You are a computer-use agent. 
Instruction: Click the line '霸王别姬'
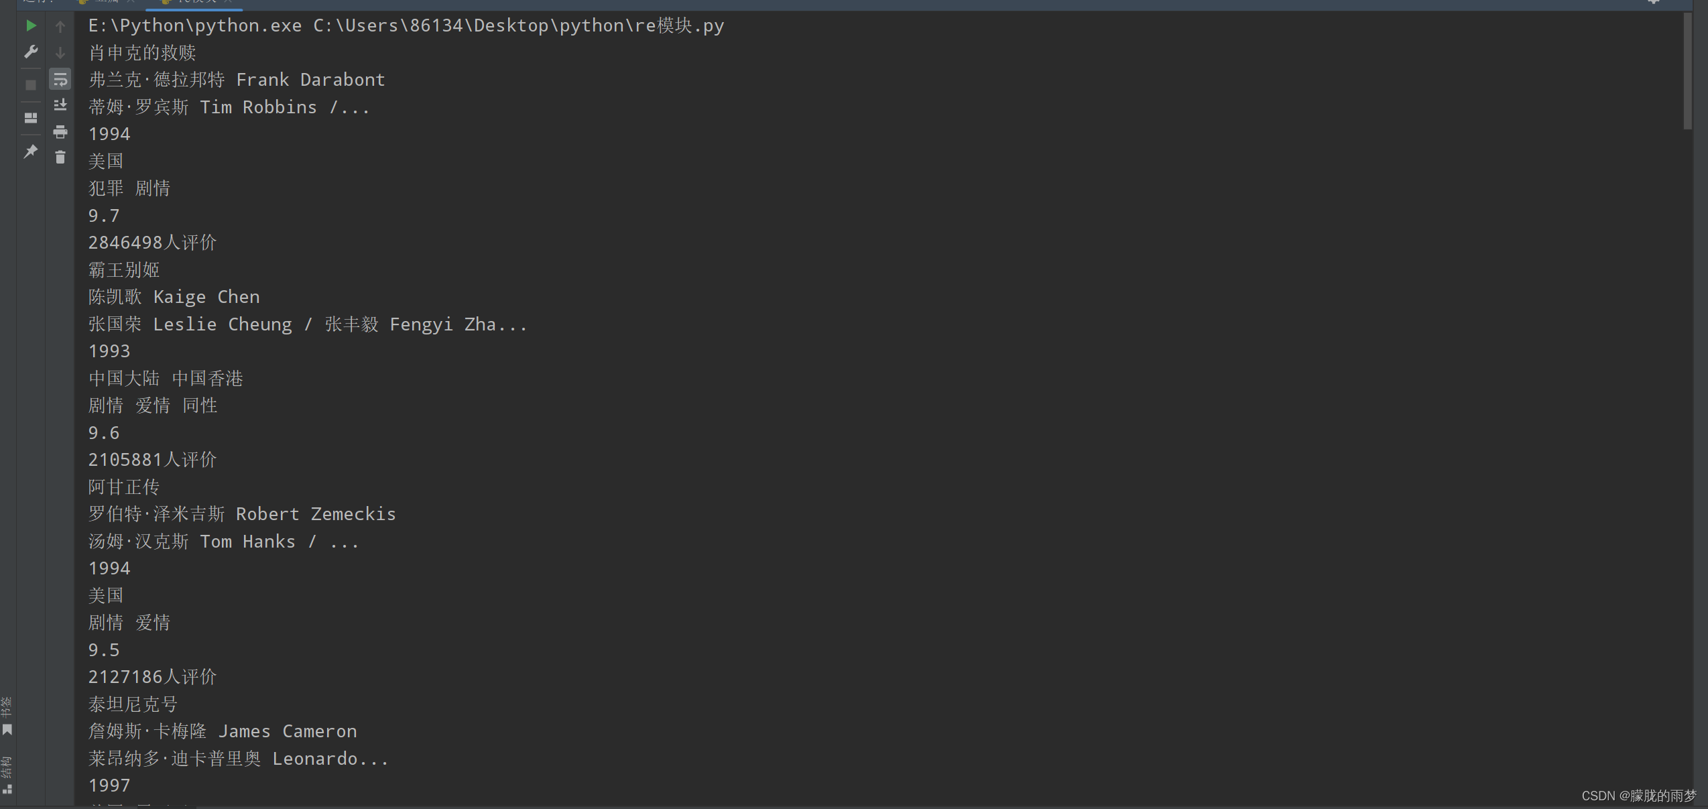coord(124,270)
